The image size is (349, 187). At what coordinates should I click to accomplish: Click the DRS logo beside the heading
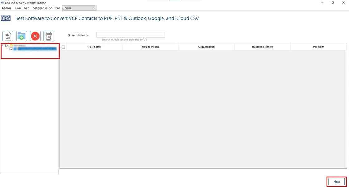5,18
